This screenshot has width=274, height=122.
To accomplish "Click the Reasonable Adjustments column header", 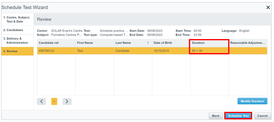I will coord(248,43).
